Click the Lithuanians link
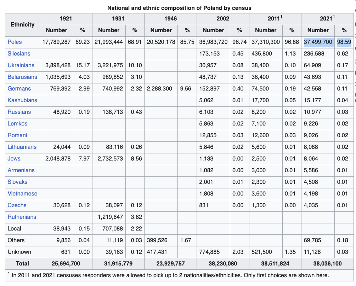This screenshot has width=356, height=286. coord(22,147)
